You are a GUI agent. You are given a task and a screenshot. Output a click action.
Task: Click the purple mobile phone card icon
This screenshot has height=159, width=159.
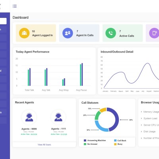click(154, 33)
